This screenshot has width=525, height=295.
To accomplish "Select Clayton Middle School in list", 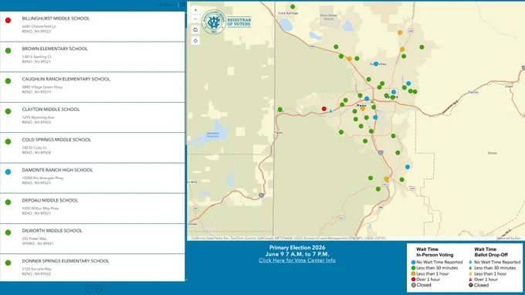I will click(92, 117).
